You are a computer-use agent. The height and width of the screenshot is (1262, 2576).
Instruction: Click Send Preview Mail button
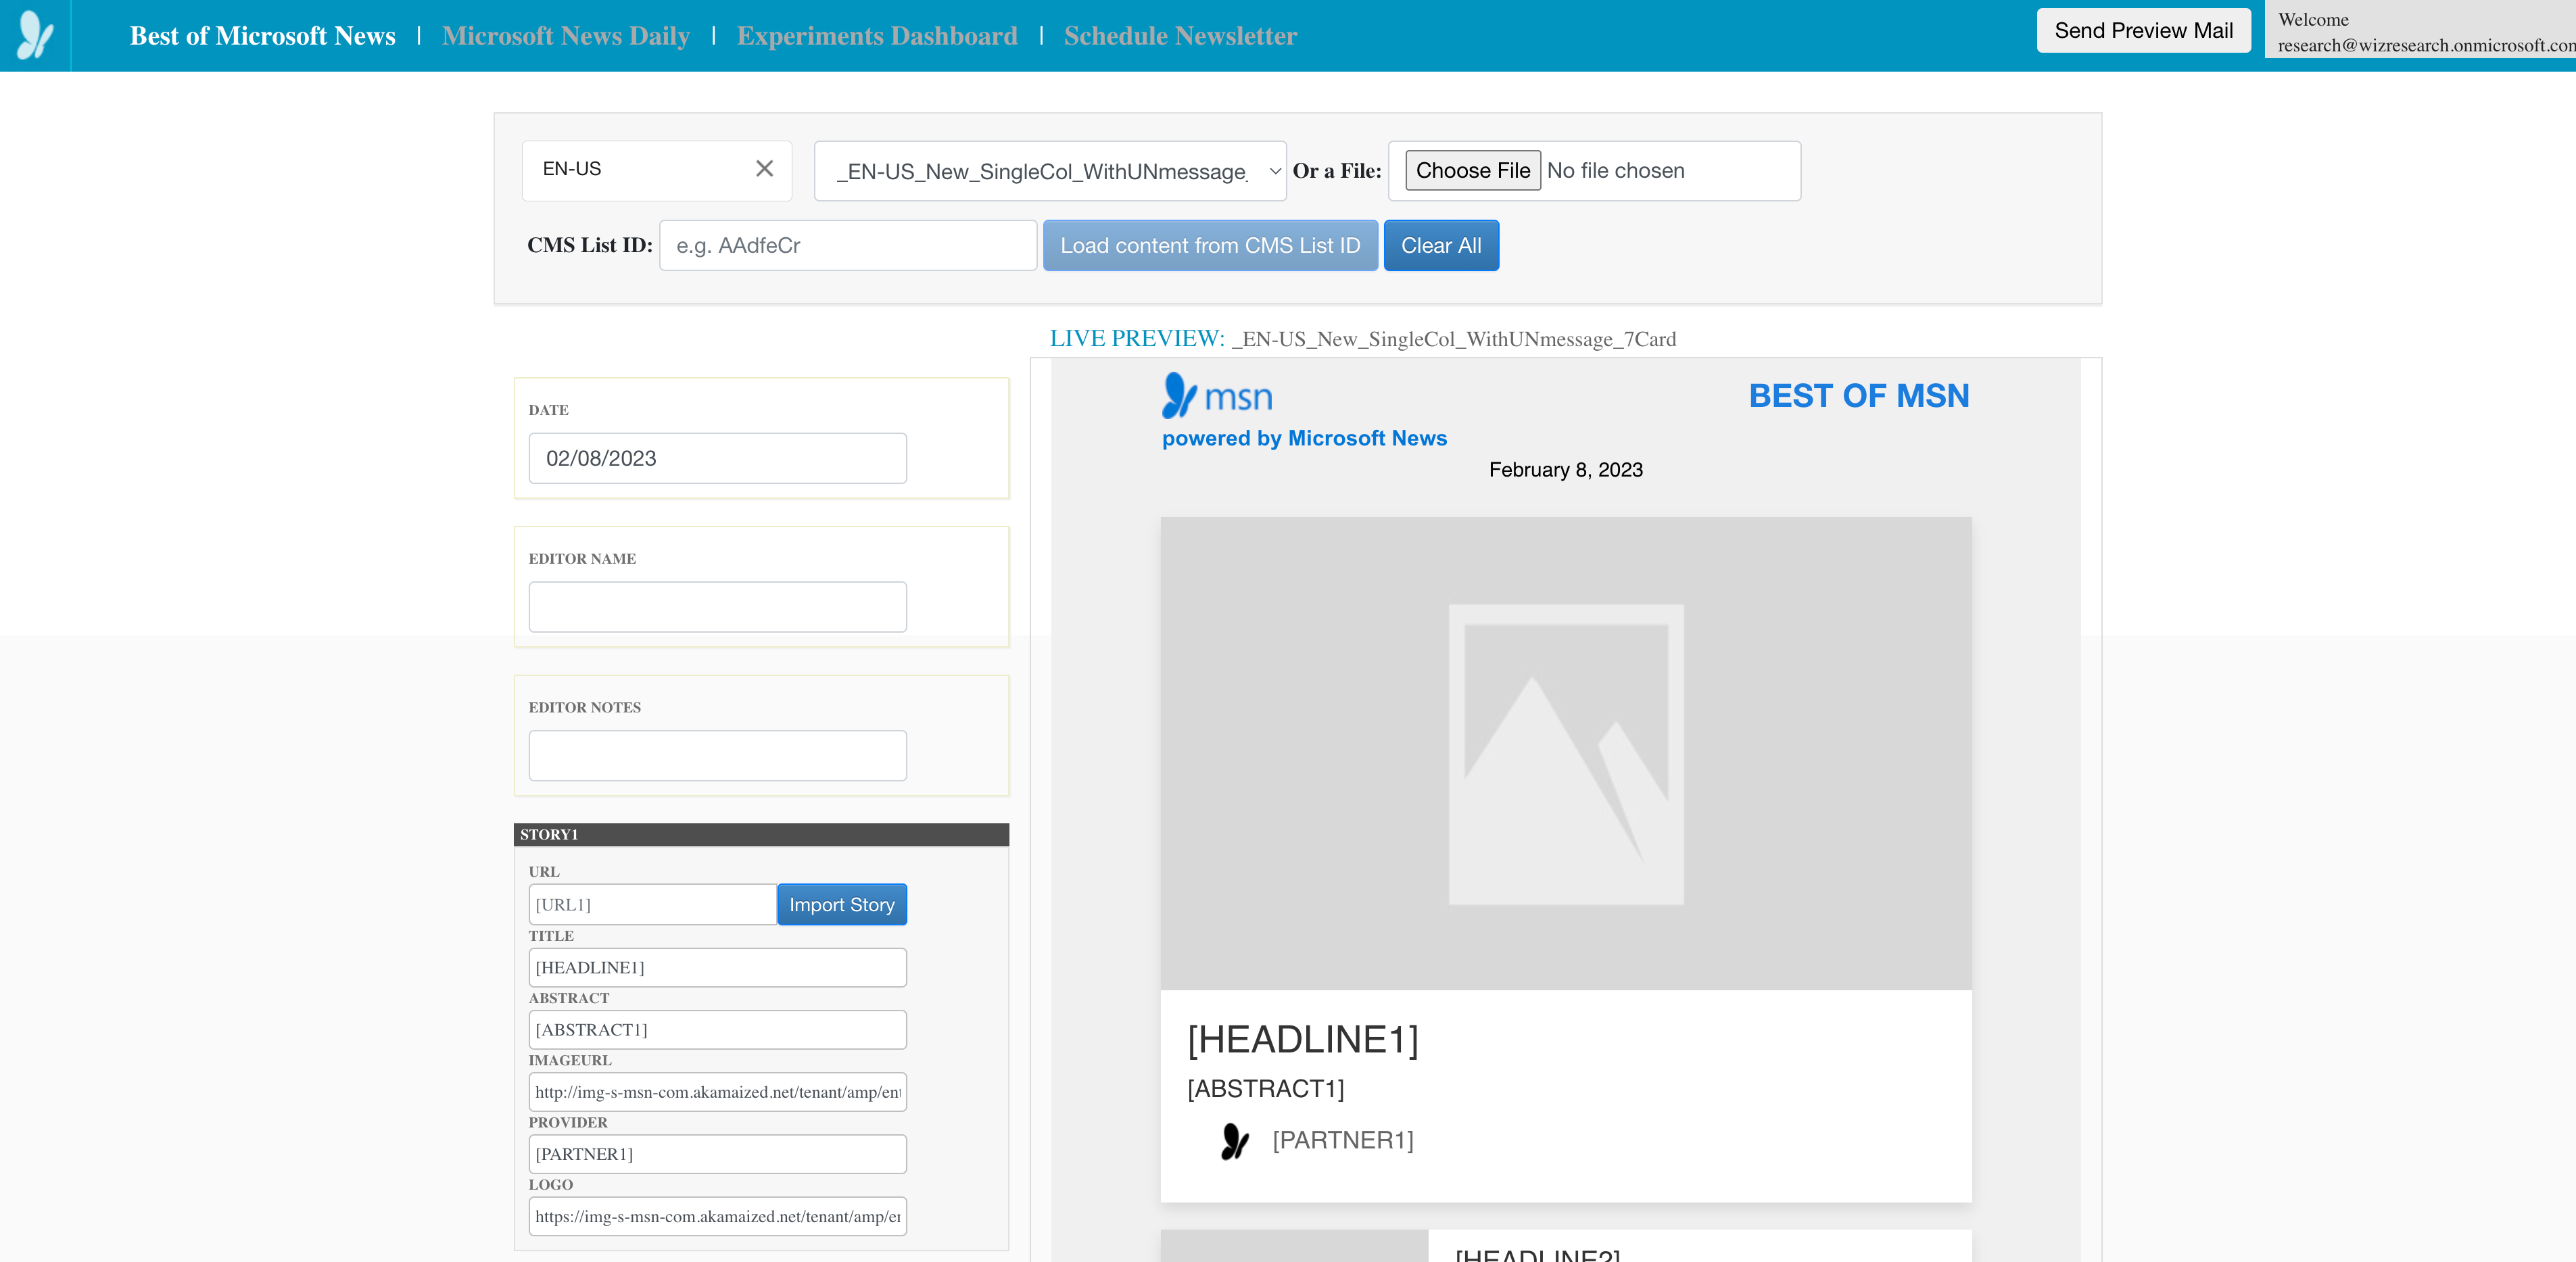pos(2143,30)
